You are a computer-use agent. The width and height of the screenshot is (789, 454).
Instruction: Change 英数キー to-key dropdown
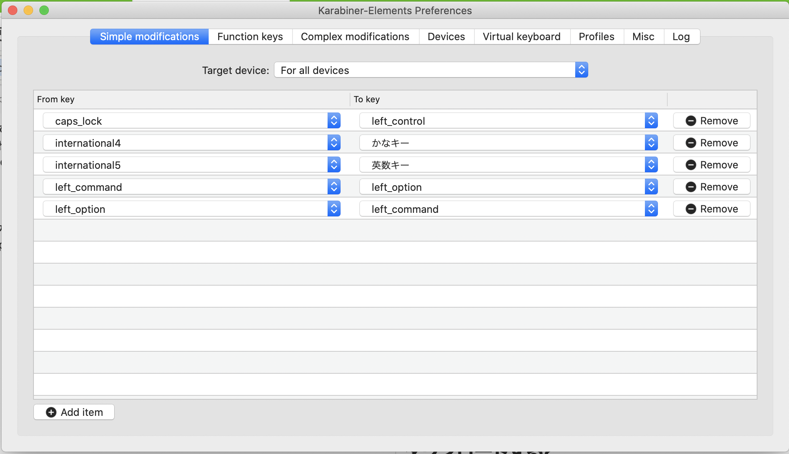pyautogui.click(x=509, y=165)
